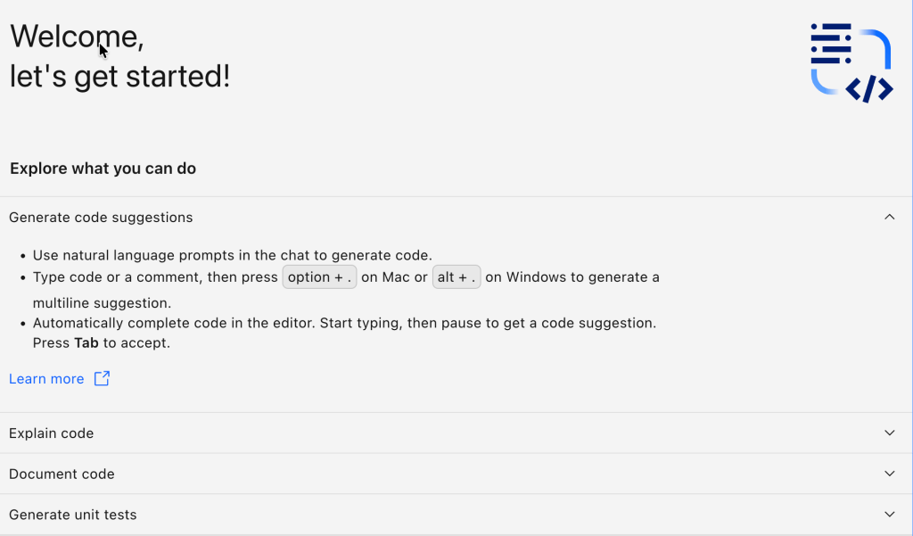This screenshot has width=913, height=536.
Task: Click the code assistant logo icon
Action: click(851, 63)
